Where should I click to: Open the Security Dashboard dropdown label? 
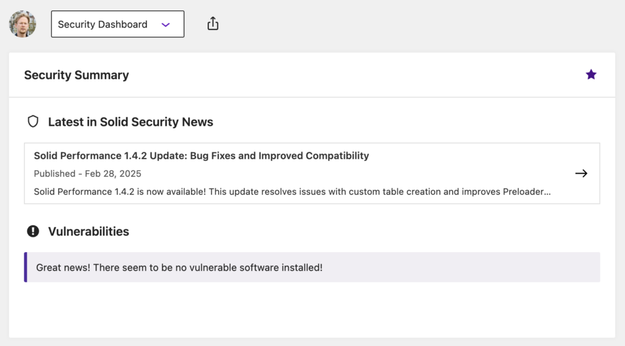click(x=103, y=24)
